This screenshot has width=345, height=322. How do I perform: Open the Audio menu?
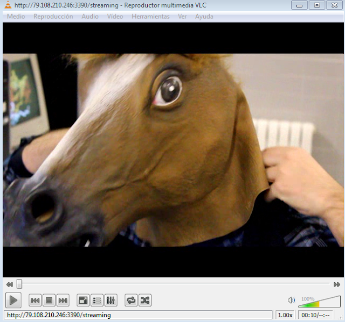[90, 17]
